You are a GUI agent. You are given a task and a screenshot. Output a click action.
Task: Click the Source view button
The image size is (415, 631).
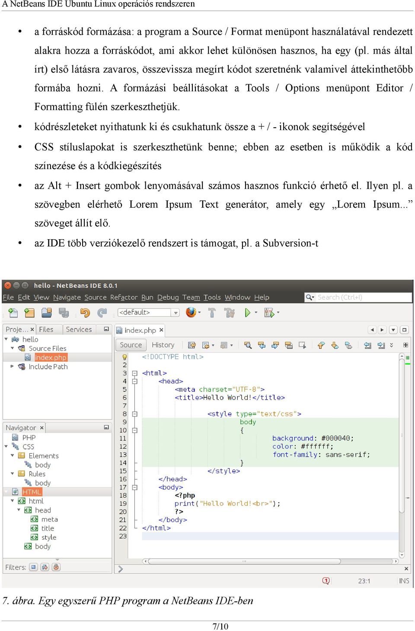click(x=131, y=345)
